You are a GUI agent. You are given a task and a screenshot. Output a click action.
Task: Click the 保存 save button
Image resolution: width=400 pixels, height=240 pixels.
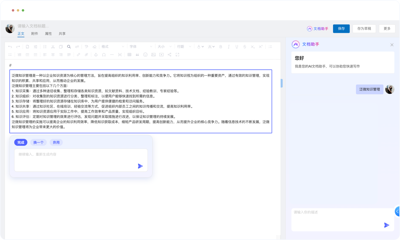tap(341, 29)
